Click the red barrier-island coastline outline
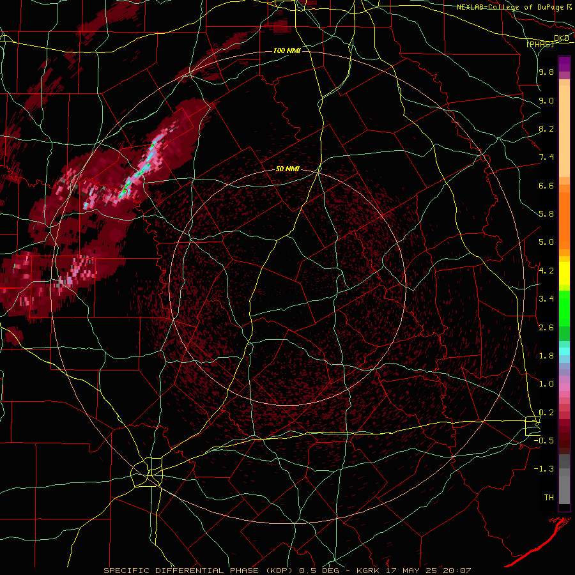Viewport: 575px width, 575px height. coord(538,542)
